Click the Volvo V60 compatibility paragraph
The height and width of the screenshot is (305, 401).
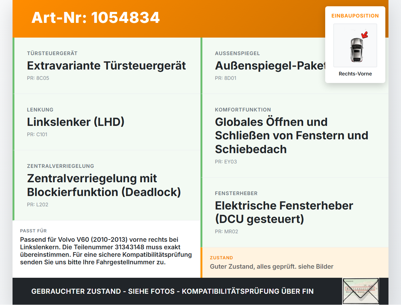(x=106, y=251)
